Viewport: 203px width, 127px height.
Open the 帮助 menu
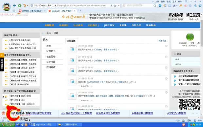click(x=180, y=1)
